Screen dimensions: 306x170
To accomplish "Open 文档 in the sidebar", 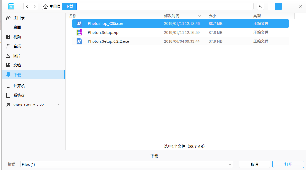I will click(x=33, y=65).
